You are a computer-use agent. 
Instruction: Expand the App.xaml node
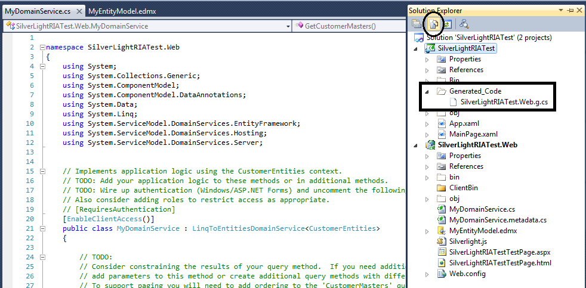point(427,123)
